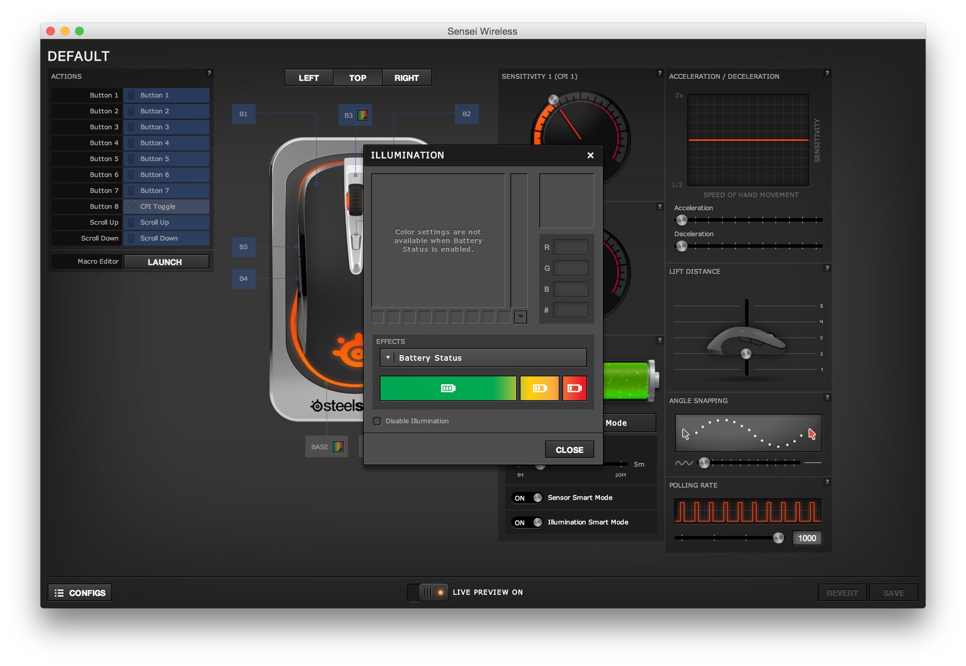The width and height of the screenshot is (966, 666).
Task: Open the Sensitivity 1 help icon
Action: point(660,73)
